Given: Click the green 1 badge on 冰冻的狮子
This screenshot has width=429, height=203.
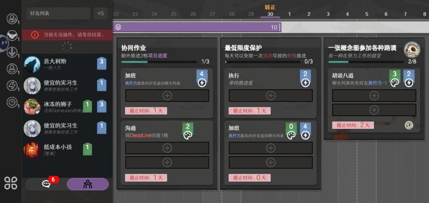Looking at the screenshot, I should (x=87, y=106).
